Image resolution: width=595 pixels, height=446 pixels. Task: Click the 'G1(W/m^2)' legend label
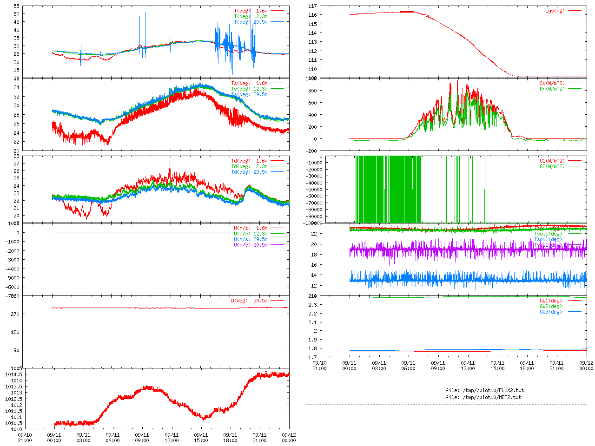(552, 161)
